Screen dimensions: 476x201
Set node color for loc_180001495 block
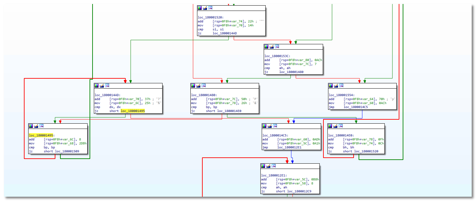tap(31, 126)
